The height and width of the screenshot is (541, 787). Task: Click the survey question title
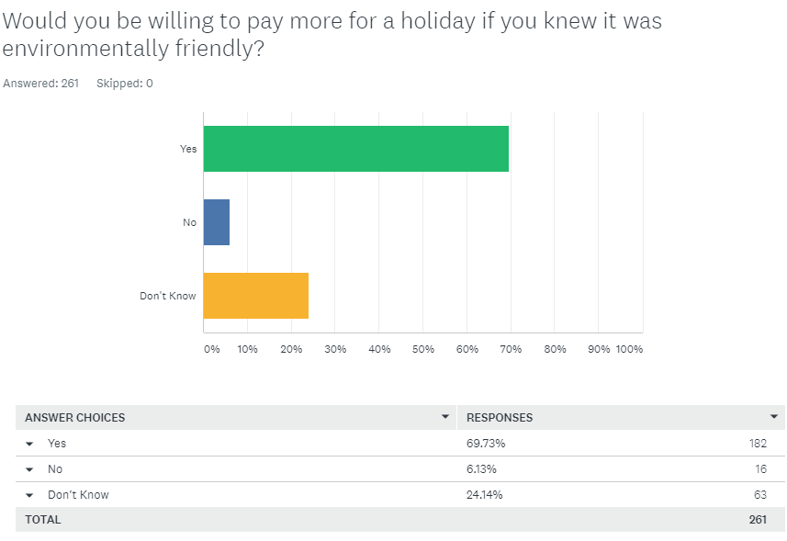coord(331,35)
